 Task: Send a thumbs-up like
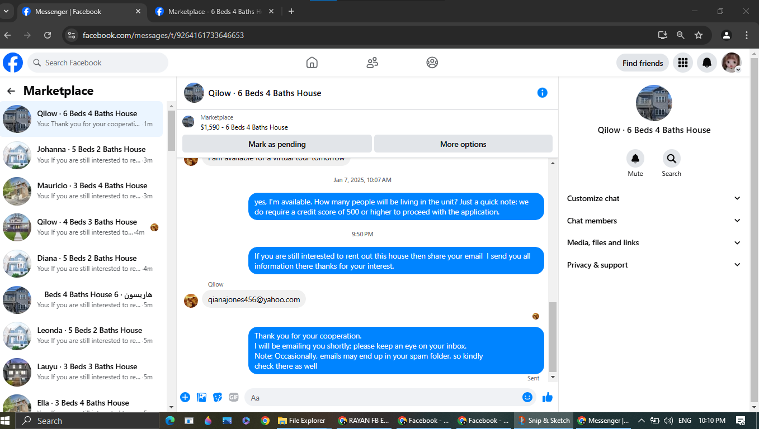(x=547, y=397)
